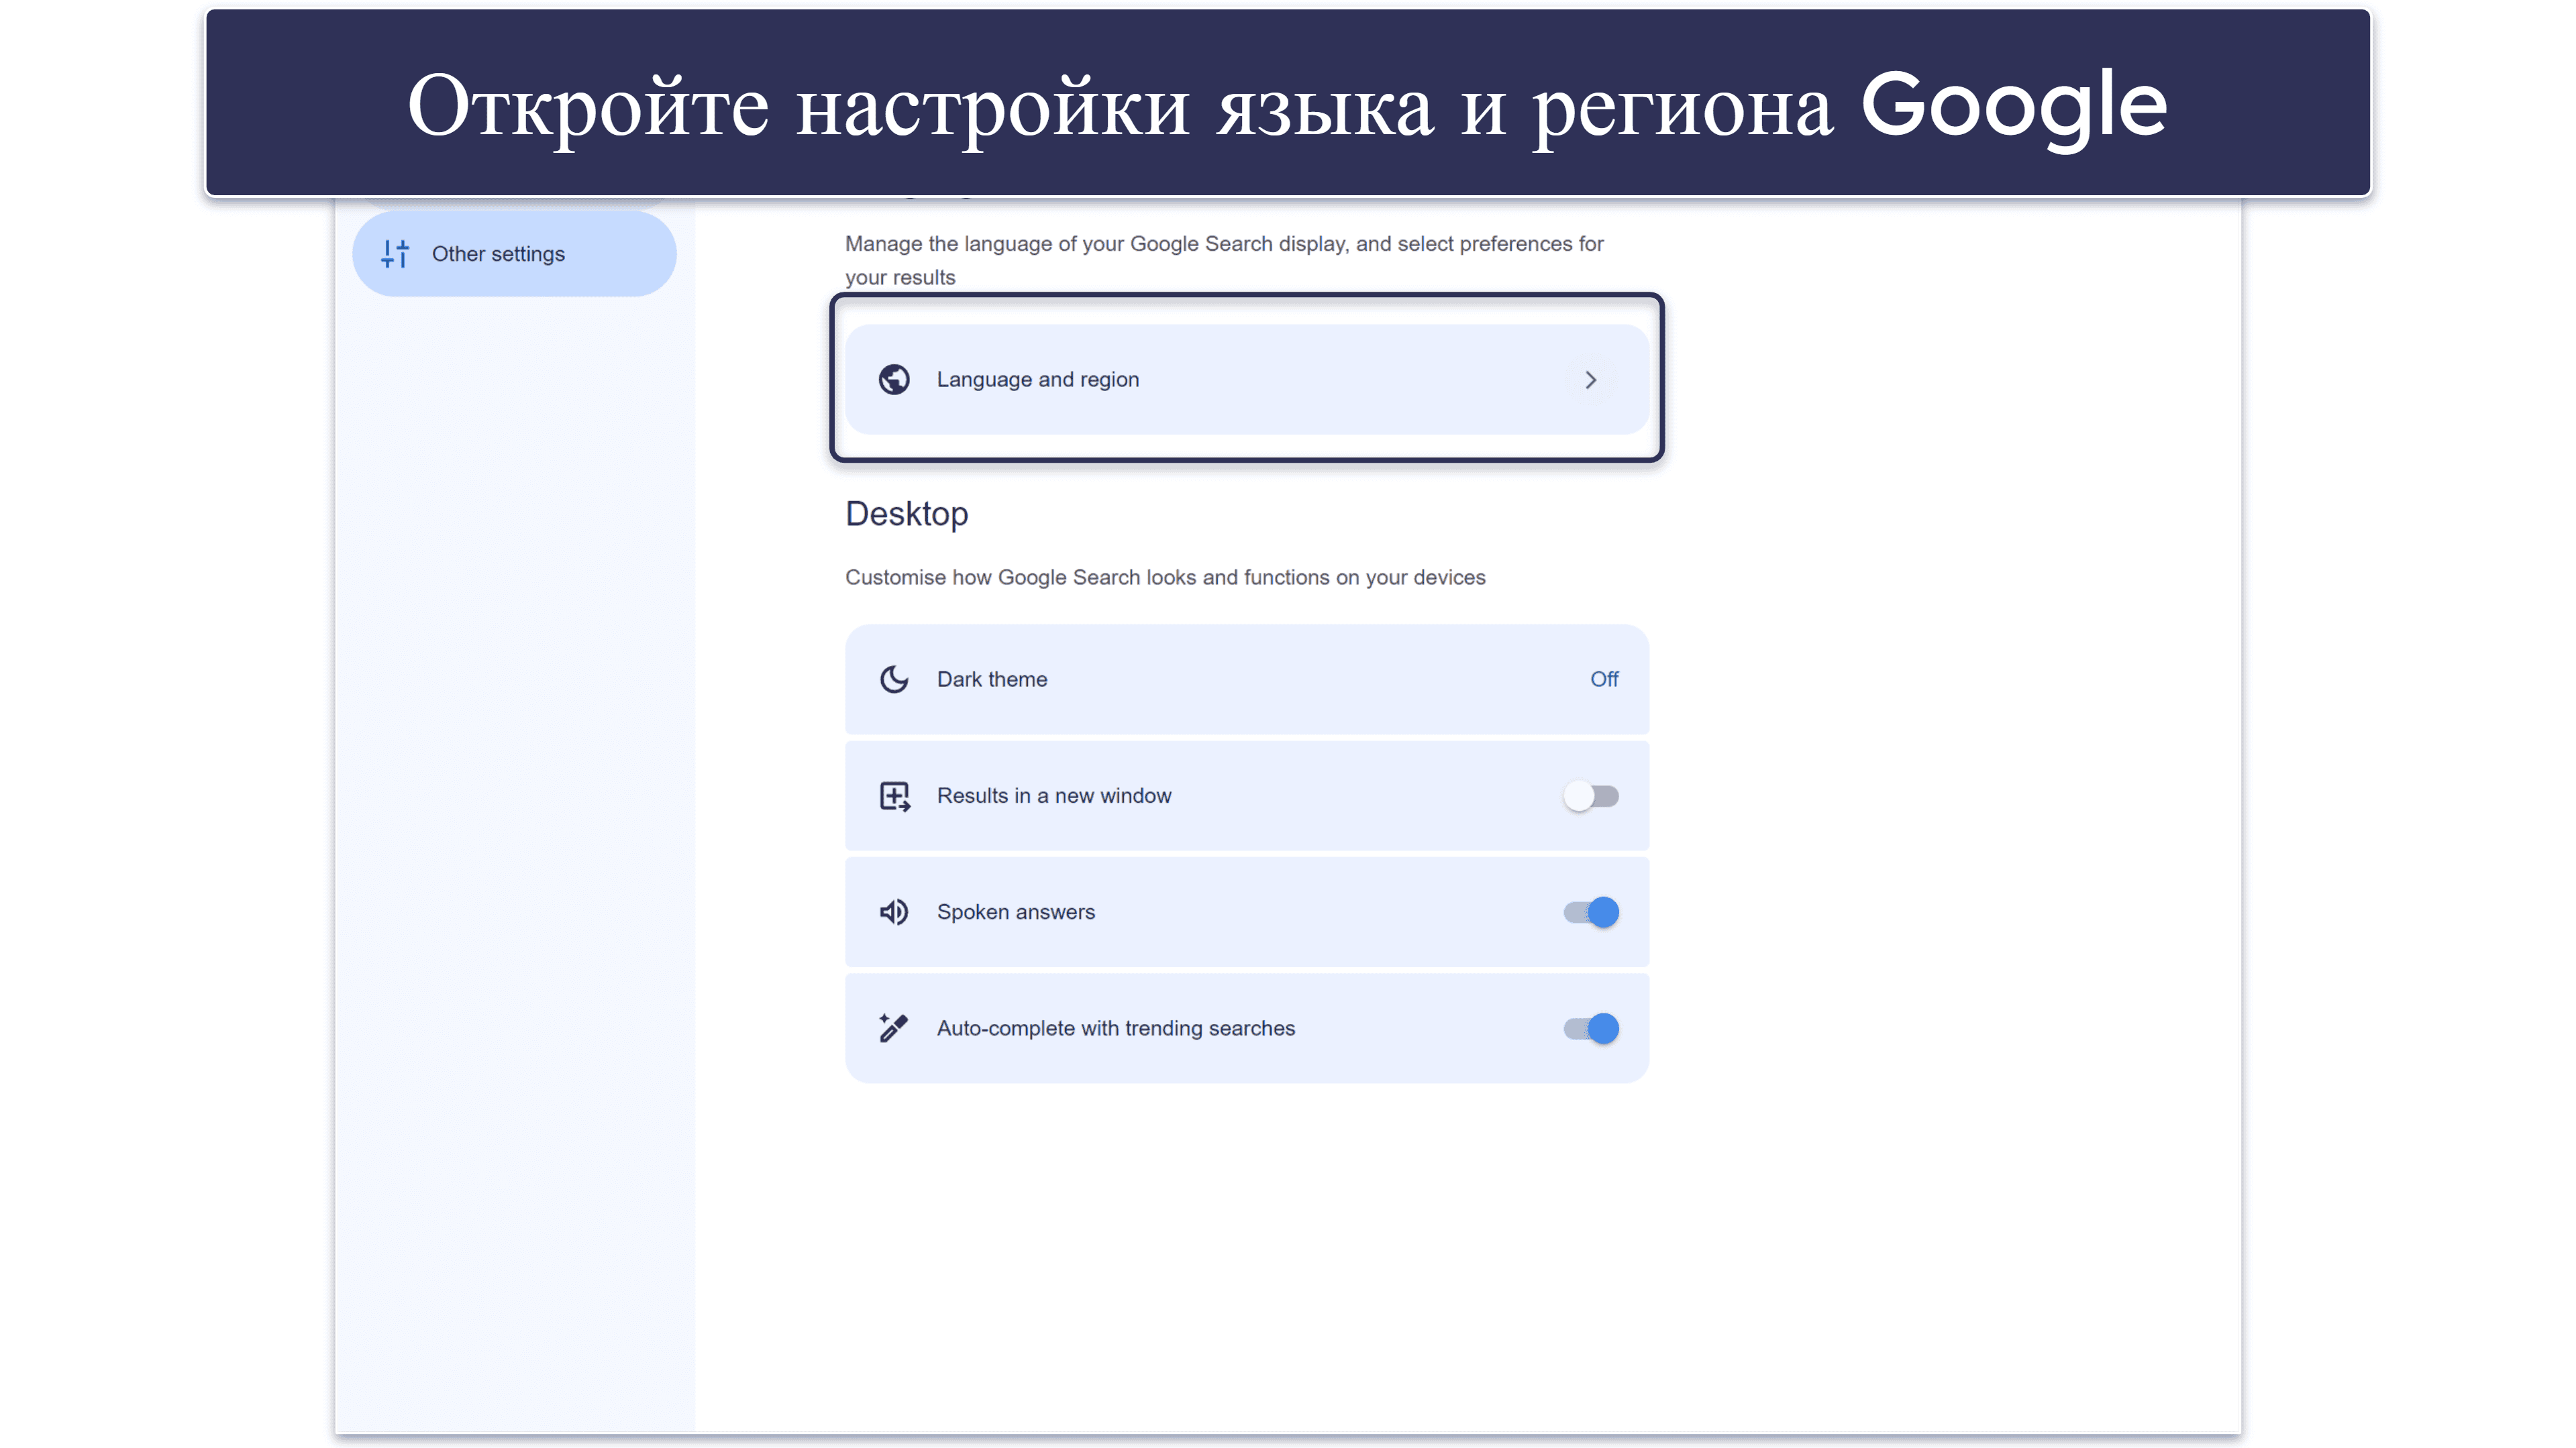
Task: Click the Dark theme Off value
Action: click(x=1604, y=679)
